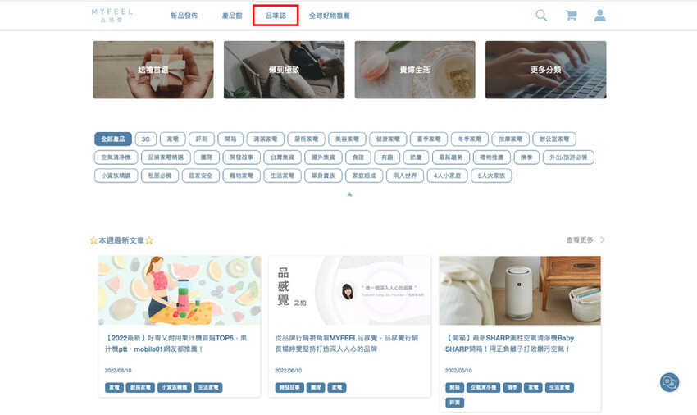697x415 pixels.
Task: Filter by 台灣集資 tag
Action: tap(282, 157)
